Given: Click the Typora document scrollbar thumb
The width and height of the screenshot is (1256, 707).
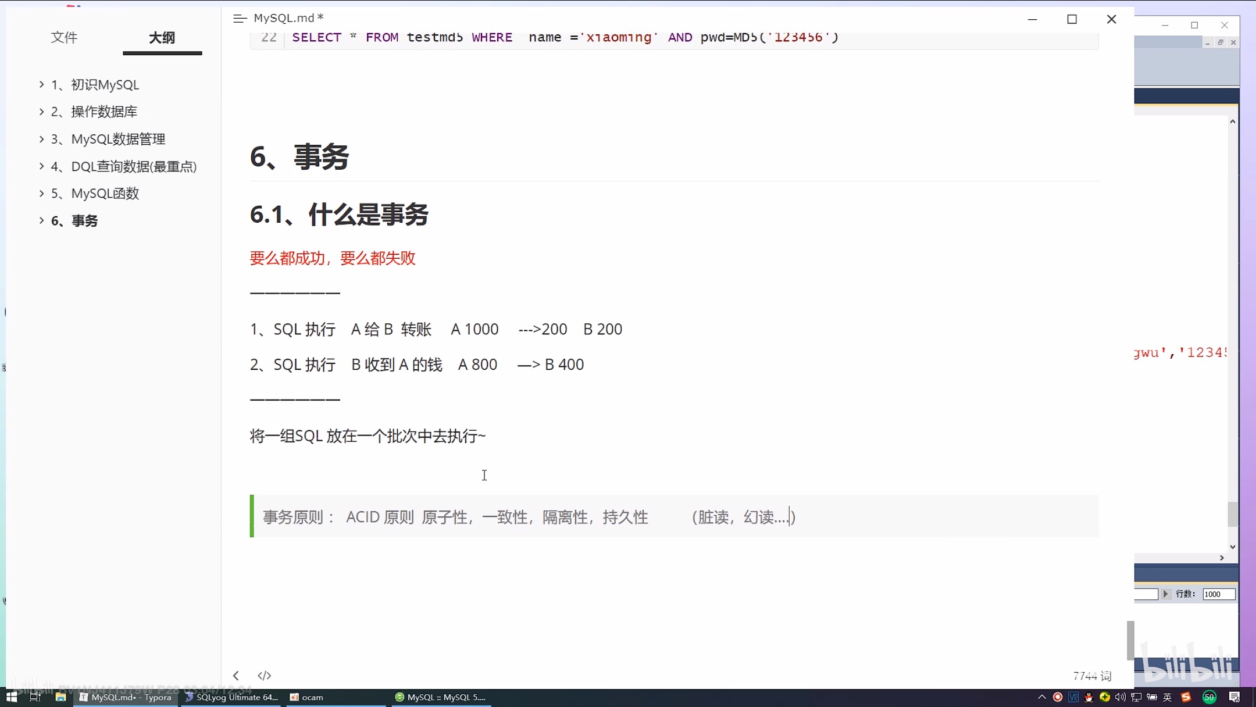Looking at the screenshot, I should (x=1130, y=640).
